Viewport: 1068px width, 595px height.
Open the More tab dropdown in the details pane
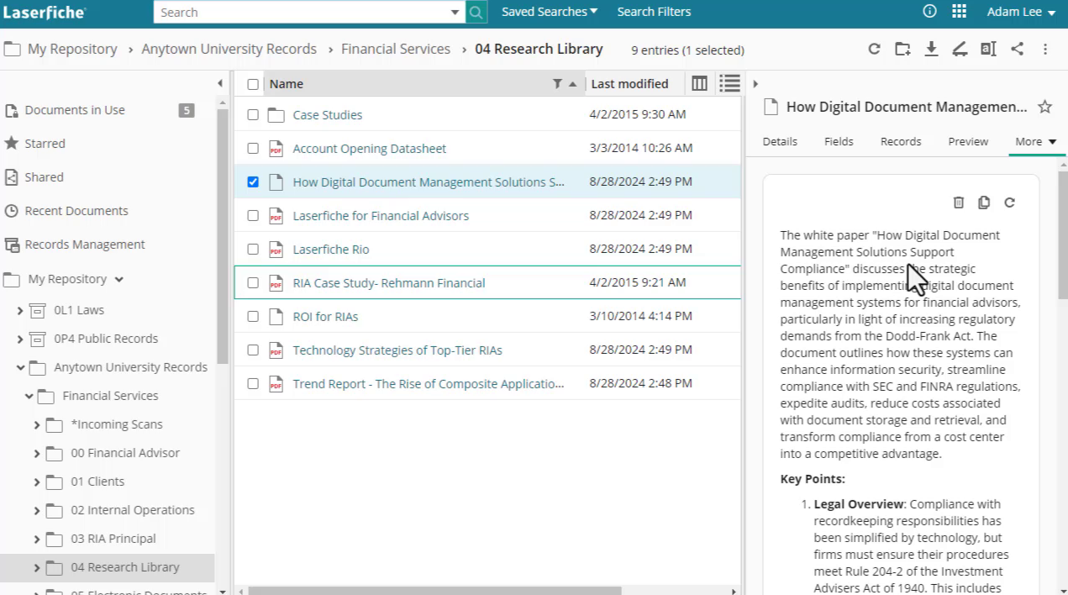(1035, 141)
